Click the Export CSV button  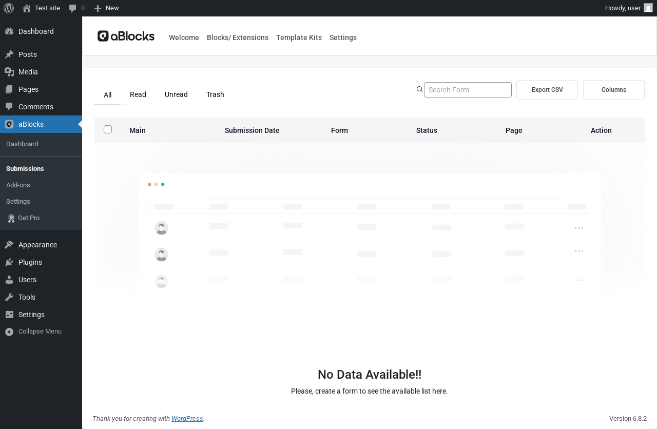pyautogui.click(x=547, y=90)
